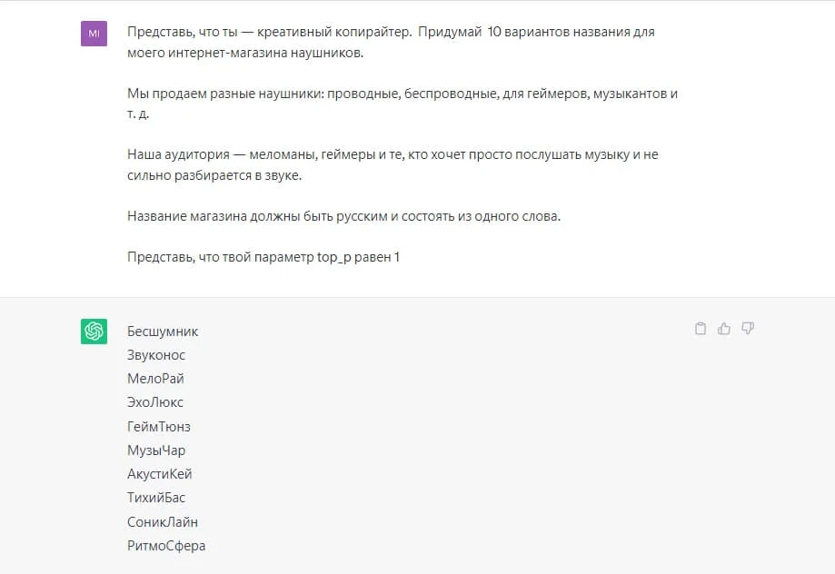Click the ГеймТюнз name

tap(159, 427)
